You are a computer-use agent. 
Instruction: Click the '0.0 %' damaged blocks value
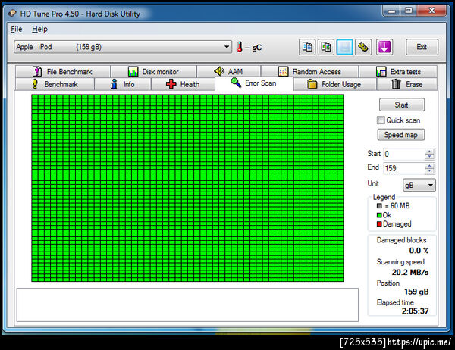(x=419, y=251)
